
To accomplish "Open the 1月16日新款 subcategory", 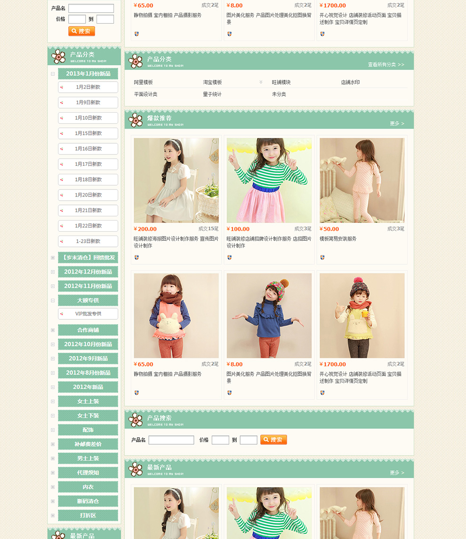I will pyautogui.click(x=88, y=149).
